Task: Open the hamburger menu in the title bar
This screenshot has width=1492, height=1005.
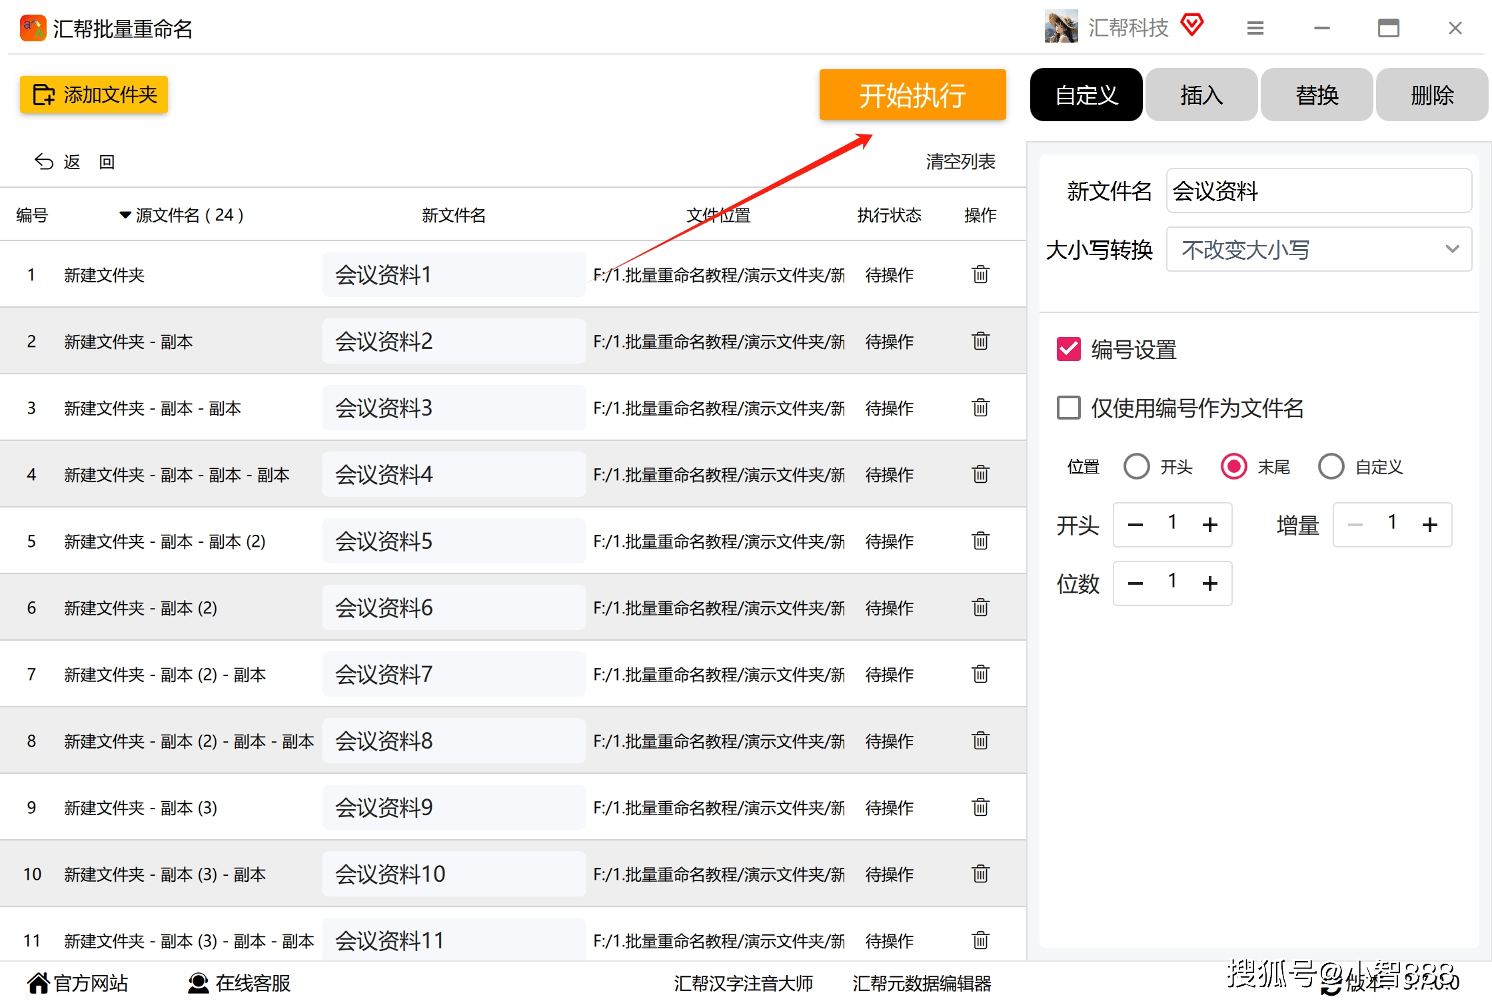Action: click(x=1255, y=28)
